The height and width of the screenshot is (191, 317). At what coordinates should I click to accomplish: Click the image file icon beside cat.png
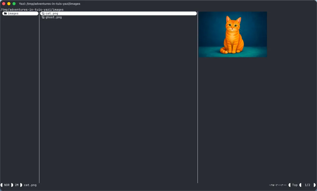coord(43,13)
